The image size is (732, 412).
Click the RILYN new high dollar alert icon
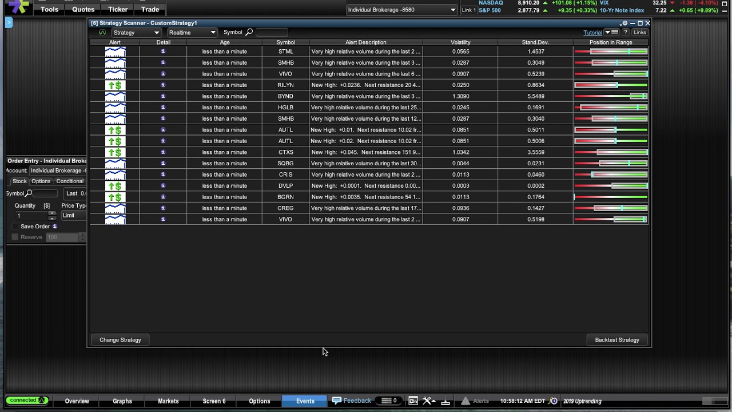[x=115, y=85]
